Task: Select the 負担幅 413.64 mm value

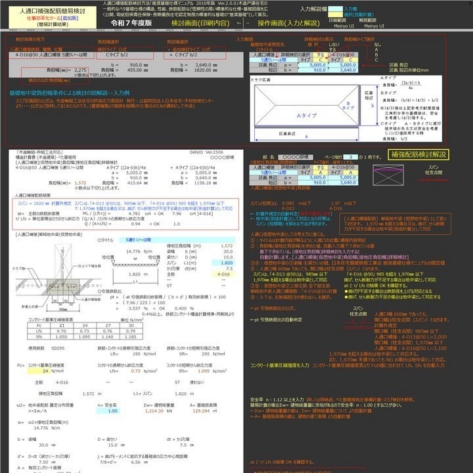Action: [x=137, y=183]
